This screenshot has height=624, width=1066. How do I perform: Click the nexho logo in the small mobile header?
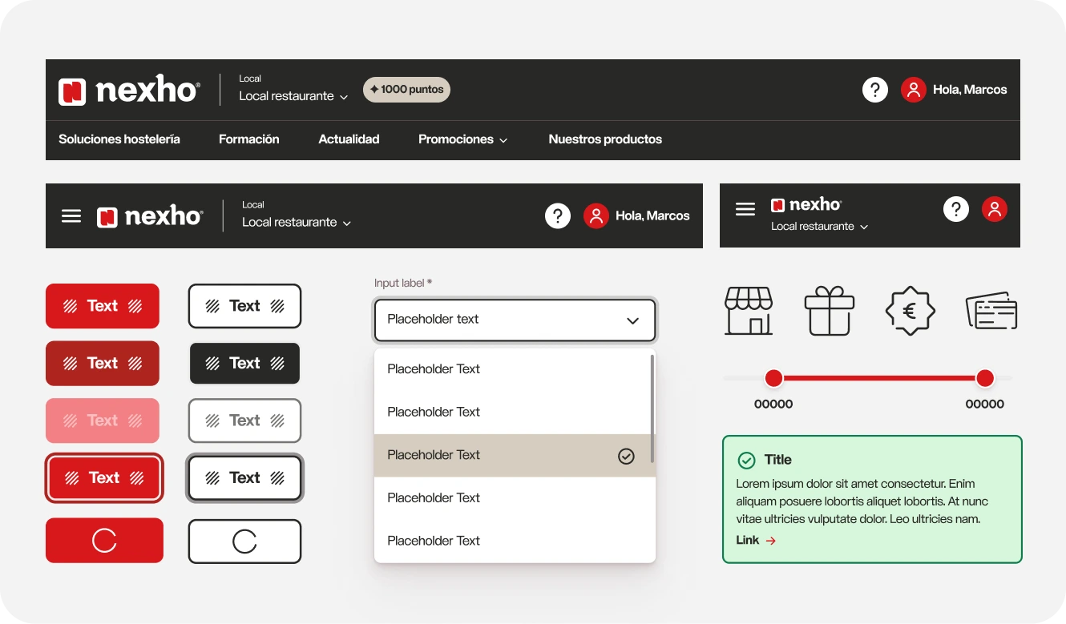pos(806,205)
